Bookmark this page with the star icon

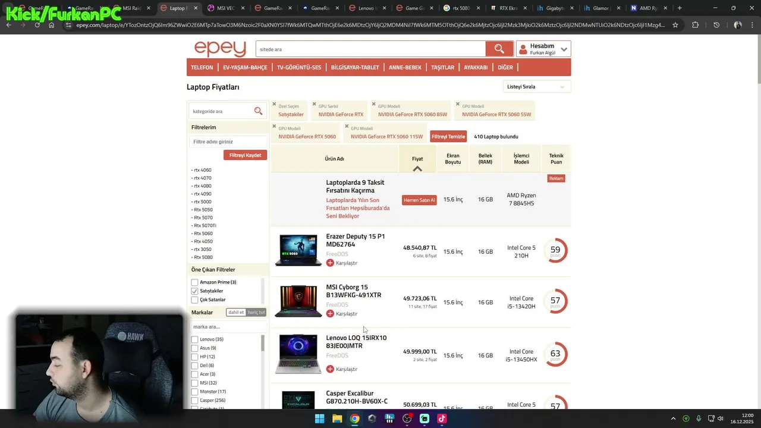pos(675,25)
